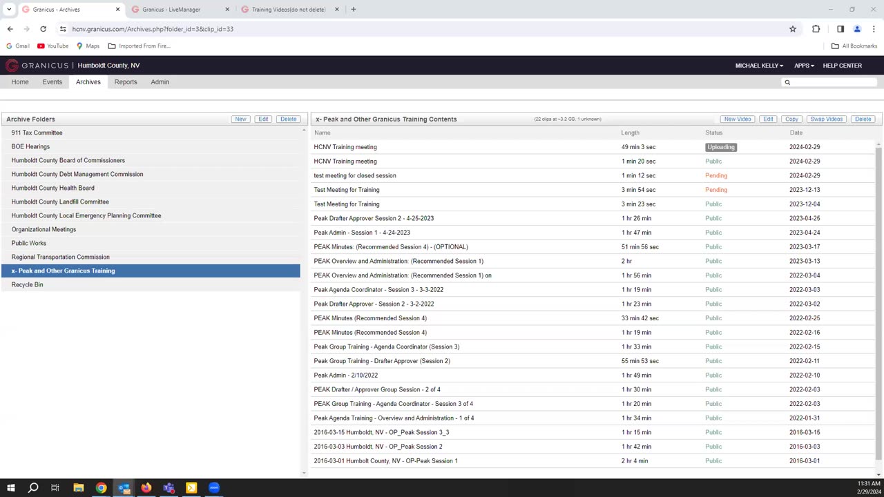Open PEAK Minutes (OPTIONAL) Session 4 clip
Screen dimensions: 884x497
click(391, 247)
